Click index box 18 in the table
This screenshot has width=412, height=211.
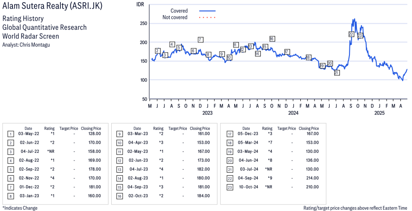pyautogui.click(x=230, y=143)
